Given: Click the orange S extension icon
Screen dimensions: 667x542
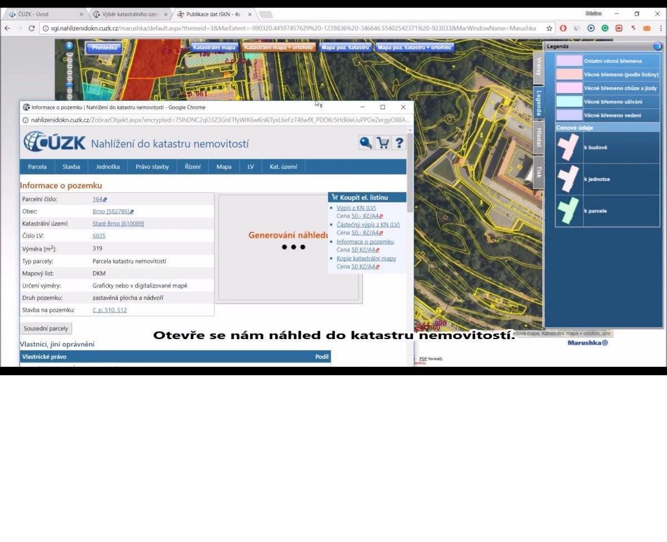Looking at the screenshot, I should pos(633,28).
